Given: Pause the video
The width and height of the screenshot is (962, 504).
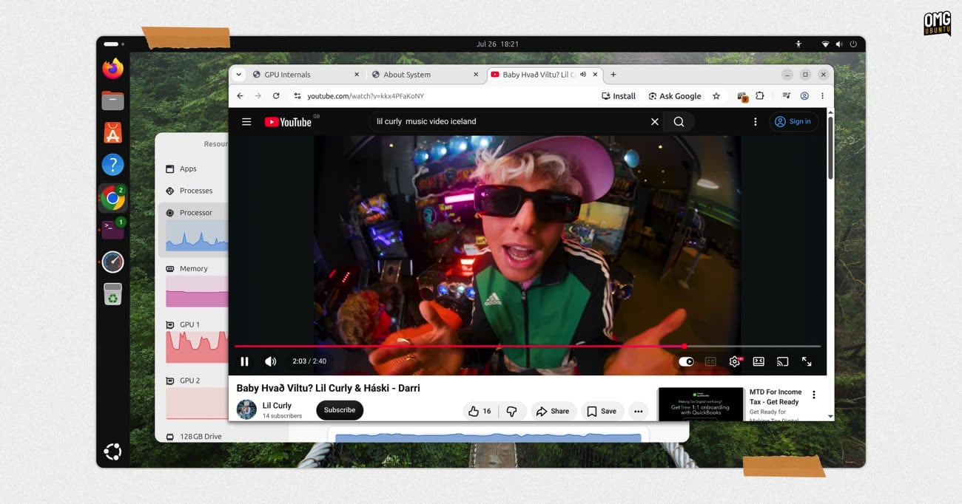Looking at the screenshot, I should 245,361.
